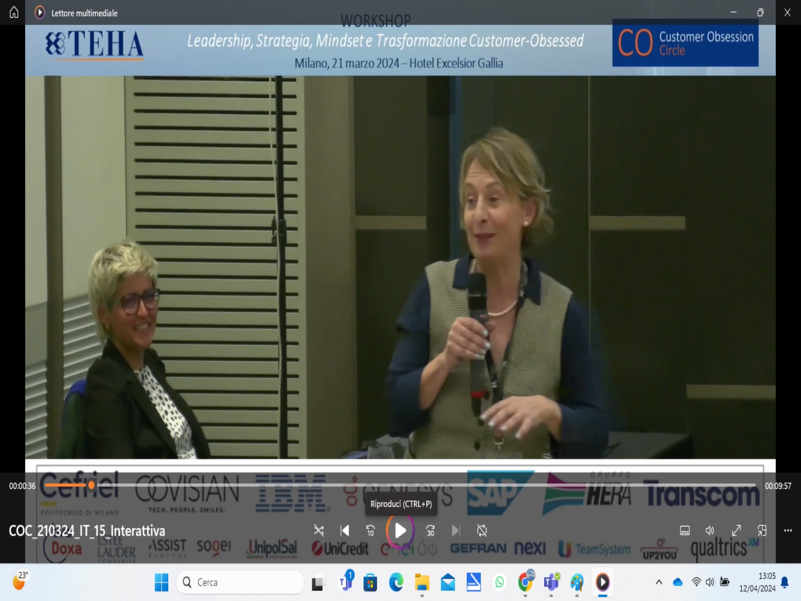Open more options ellipsis menu
The width and height of the screenshot is (801, 601).
pos(788,530)
